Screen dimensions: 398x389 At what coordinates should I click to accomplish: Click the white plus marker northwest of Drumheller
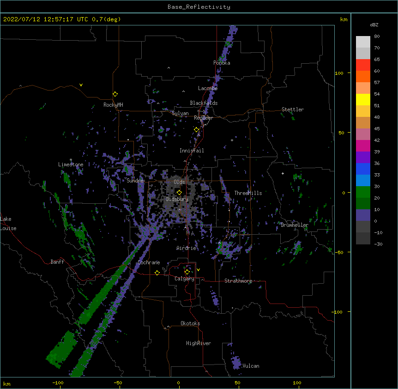click(x=283, y=173)
